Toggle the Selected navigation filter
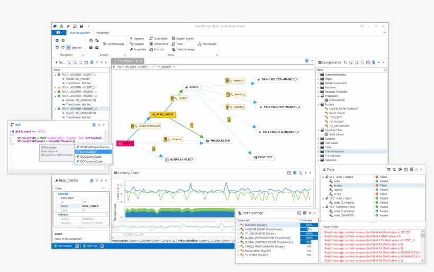The image size is (434, 272). pyautogui.click(x=77, y=48)
